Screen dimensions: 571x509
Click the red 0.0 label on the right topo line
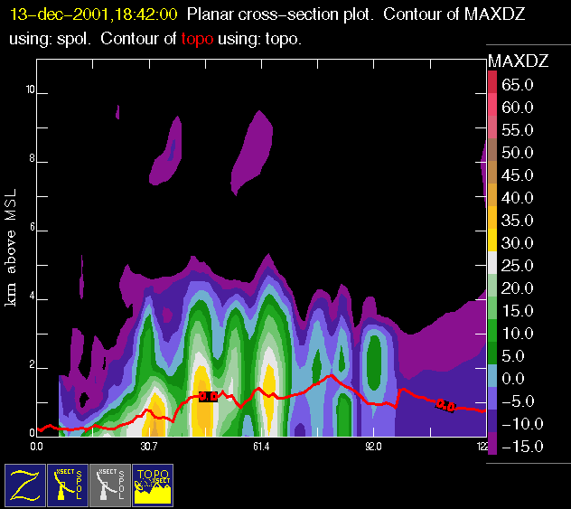445,405
